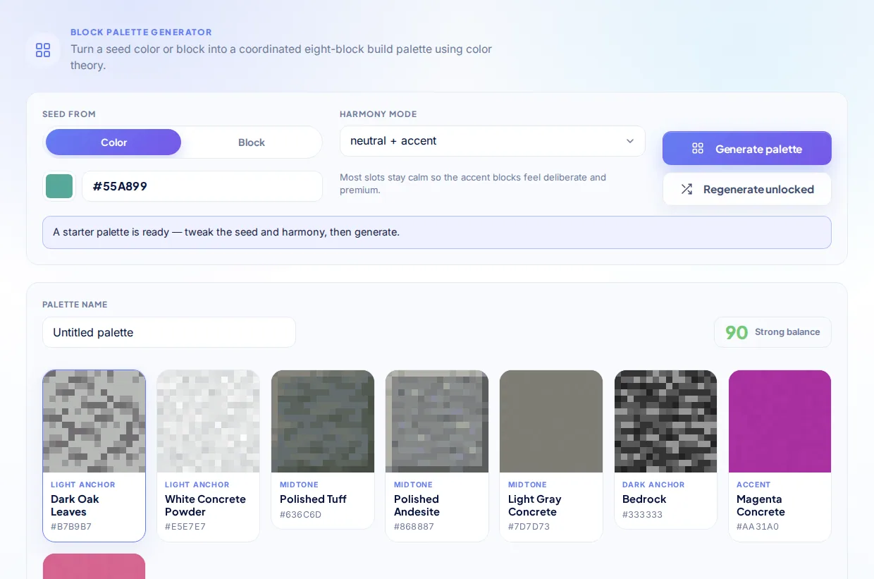874x579 pixels.
Task: Select the Light Gray Concrete swatch
Action: 551,421
